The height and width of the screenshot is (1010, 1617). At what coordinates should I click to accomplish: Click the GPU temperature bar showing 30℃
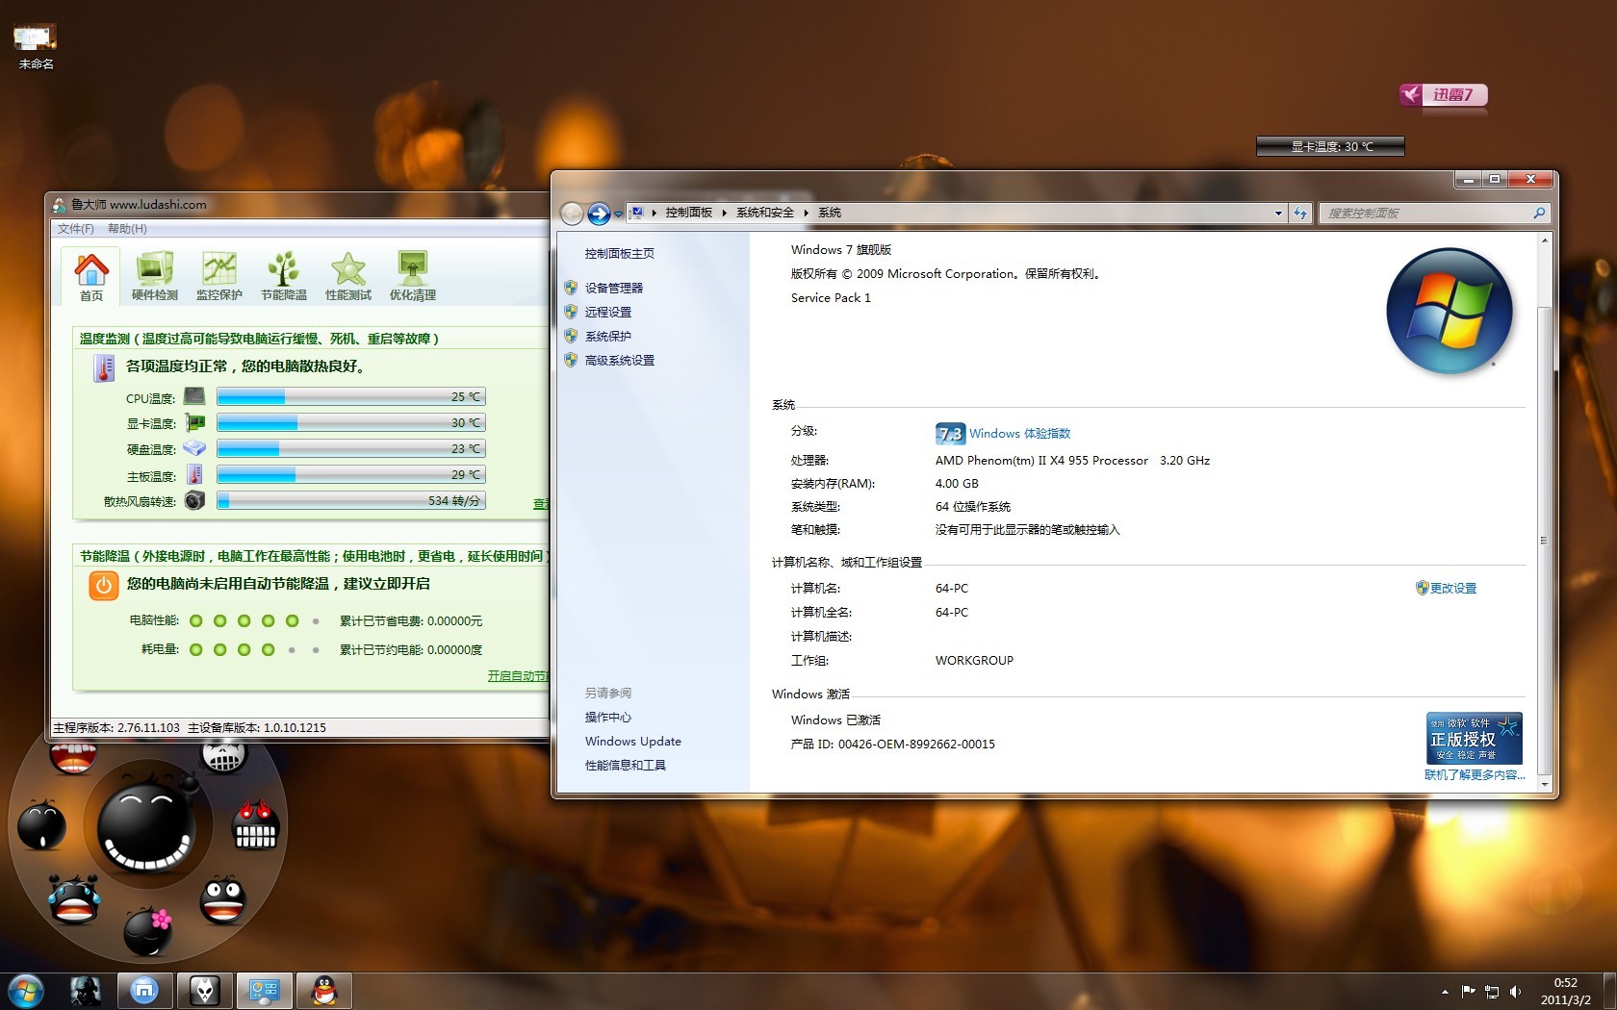point(350,422)
